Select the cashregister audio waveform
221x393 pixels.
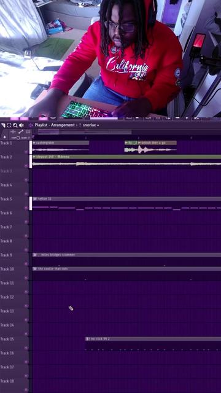pos(61,150)
